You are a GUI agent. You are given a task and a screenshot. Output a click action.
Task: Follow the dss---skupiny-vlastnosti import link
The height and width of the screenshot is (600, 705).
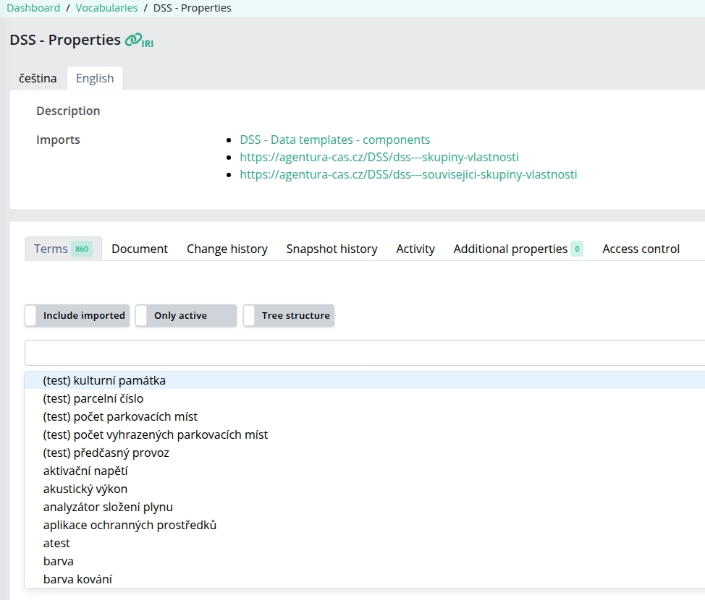(x=379, y=157)
